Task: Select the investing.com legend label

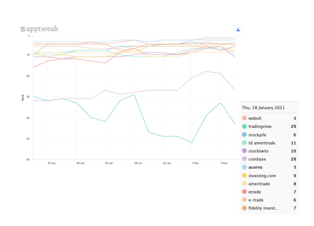Action: pos(262,176)
